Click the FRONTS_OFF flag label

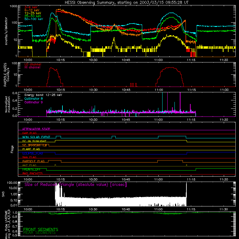pyautogui.click(x=31, y=169)
